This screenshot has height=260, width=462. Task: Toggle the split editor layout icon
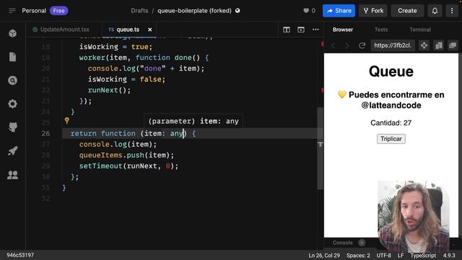pos(287,30)
